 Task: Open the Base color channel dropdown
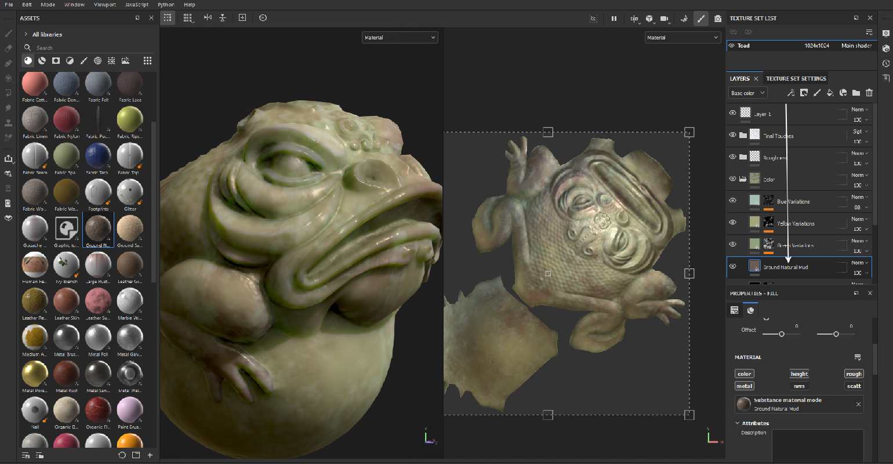[747, 93]
